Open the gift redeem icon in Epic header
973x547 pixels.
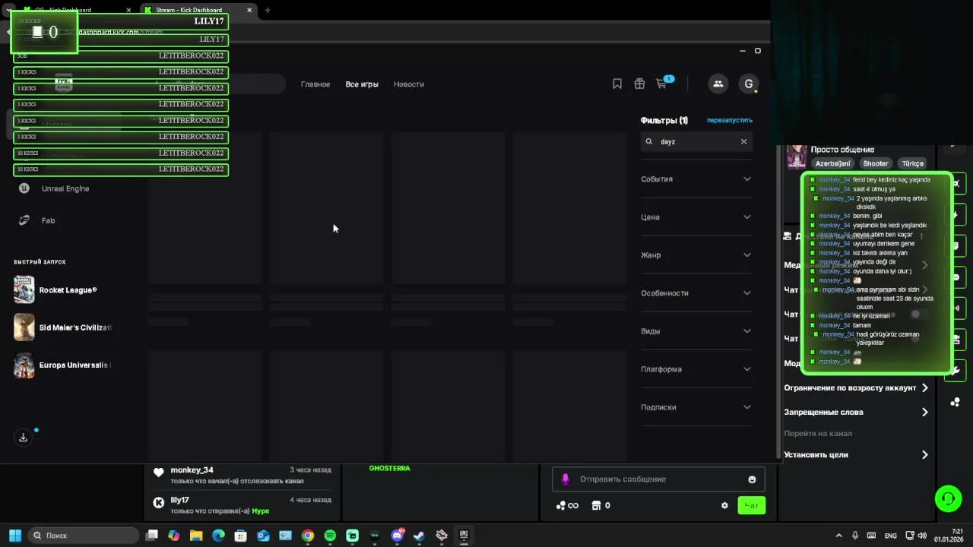coord(639,84)
